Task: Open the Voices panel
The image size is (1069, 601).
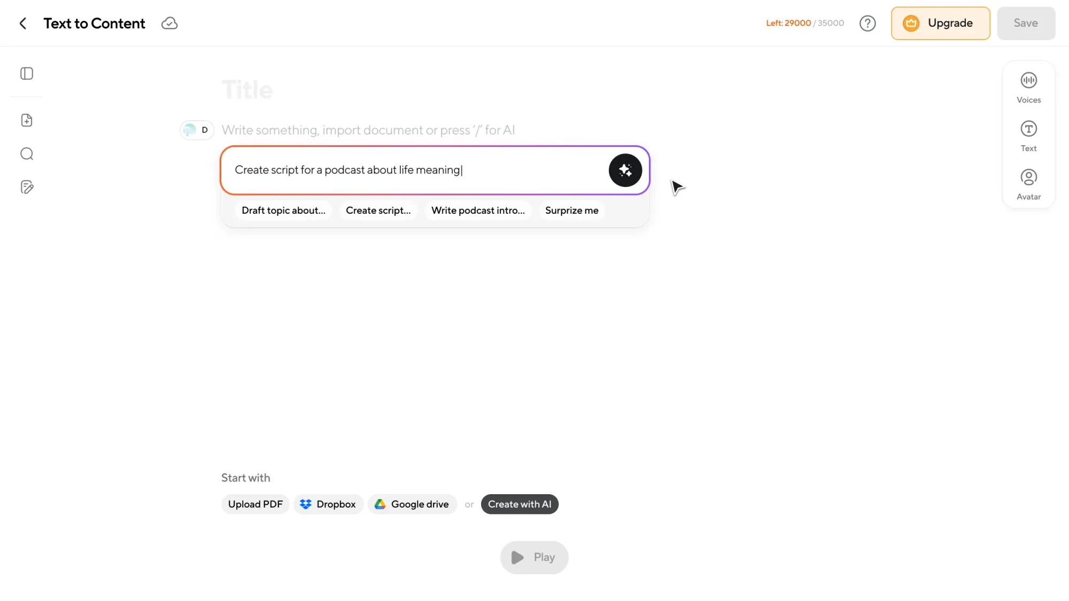Action: pyautogui.click(x=1028, y=88)
